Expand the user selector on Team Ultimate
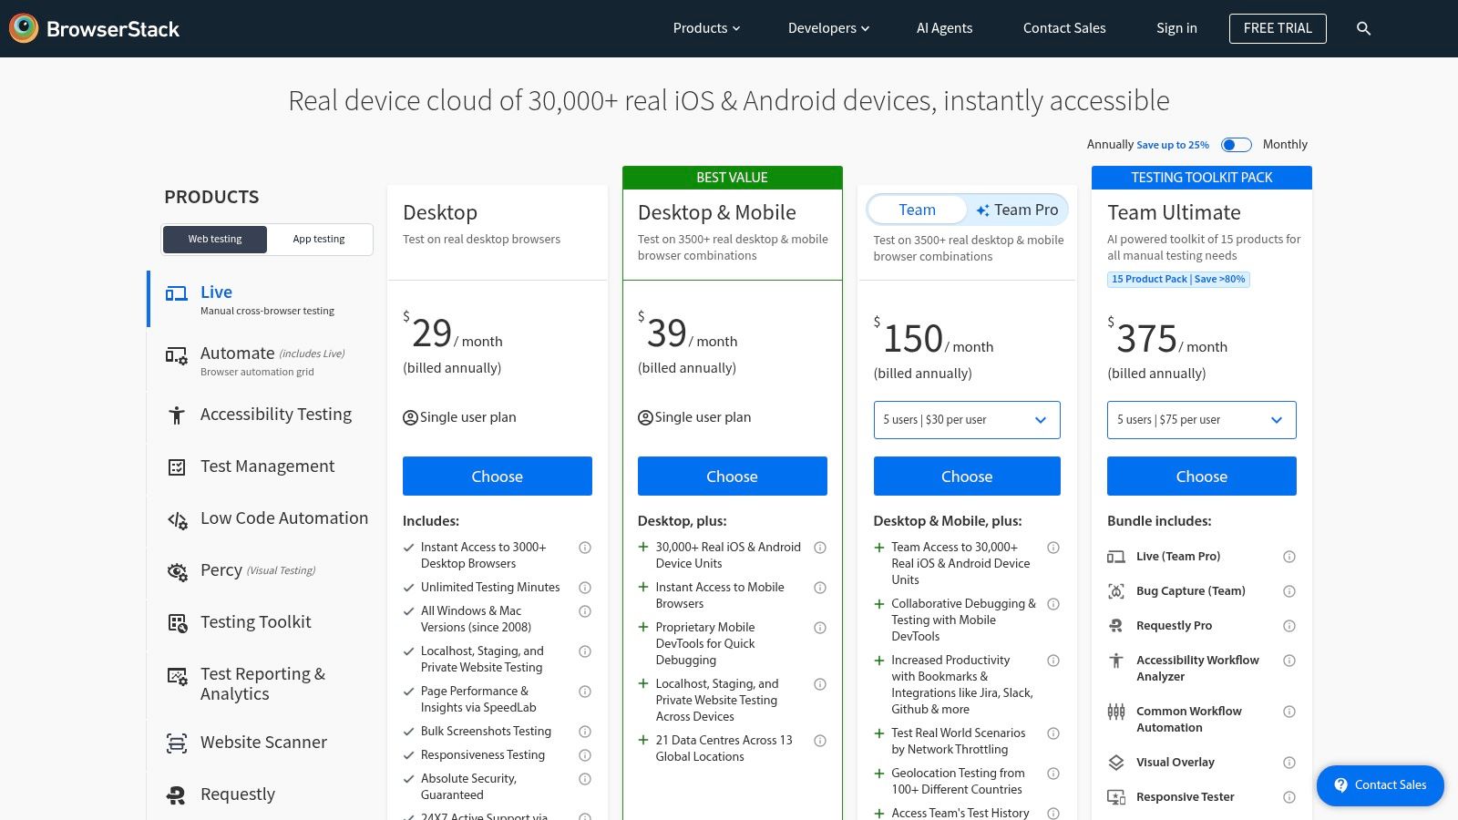1458x820 pixels. (1201, 420)
